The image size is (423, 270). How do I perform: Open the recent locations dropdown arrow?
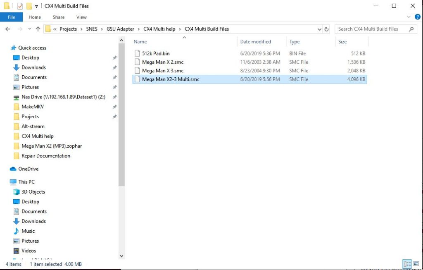click(x=29, y=29)
